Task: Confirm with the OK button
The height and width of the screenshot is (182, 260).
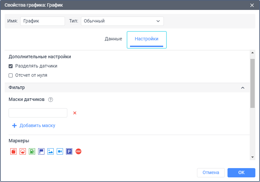Action: click(x=241, y=172)
